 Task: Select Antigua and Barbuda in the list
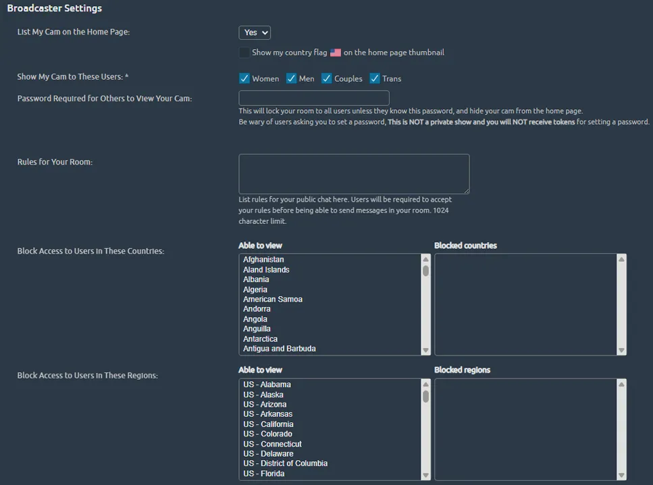click(279, 348)
